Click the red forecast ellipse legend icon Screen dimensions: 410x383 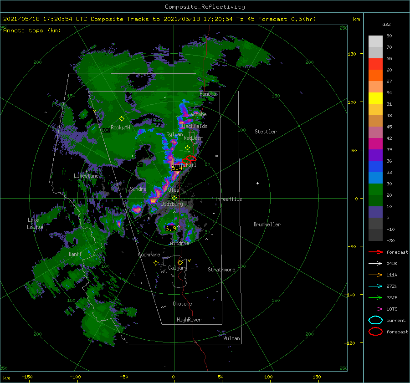[375, 332]
